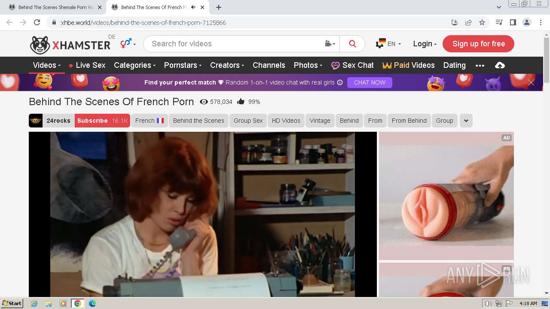Open the Chrome profile icon

(527, 22)
